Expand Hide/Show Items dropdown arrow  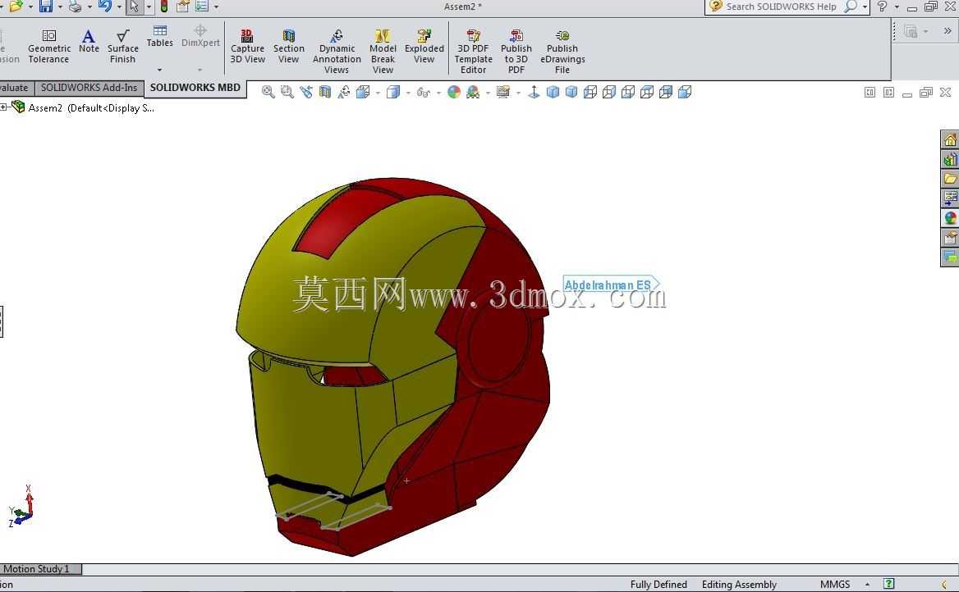438,93
